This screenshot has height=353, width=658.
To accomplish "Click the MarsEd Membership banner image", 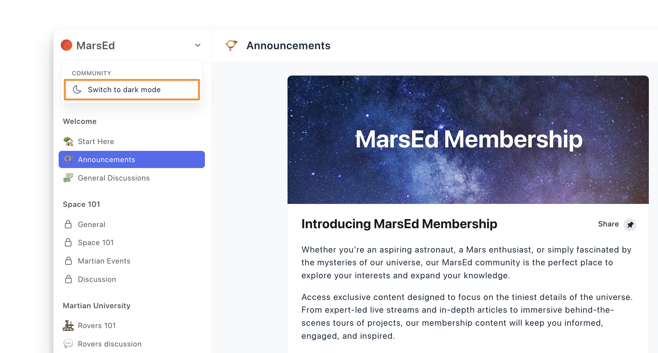I will click(468, 140).
